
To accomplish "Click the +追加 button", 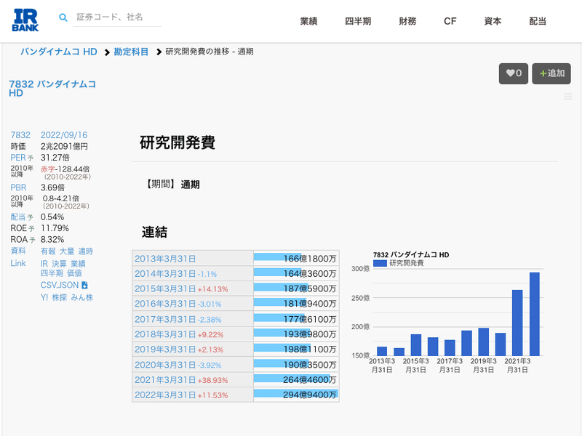I will click(x=551, y=73).
